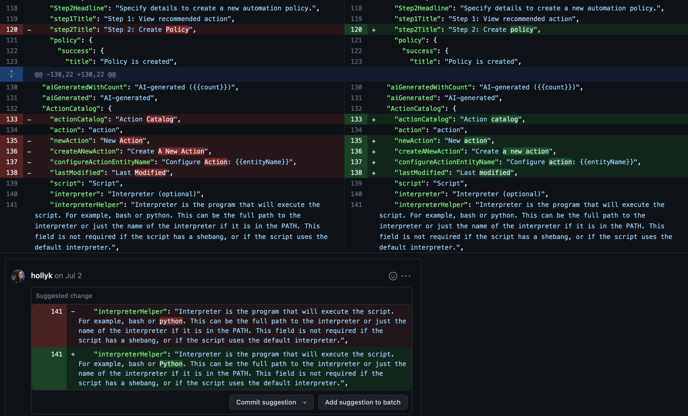
Task: Click the plus marker on added line 135
Action: tap(374, 141)
